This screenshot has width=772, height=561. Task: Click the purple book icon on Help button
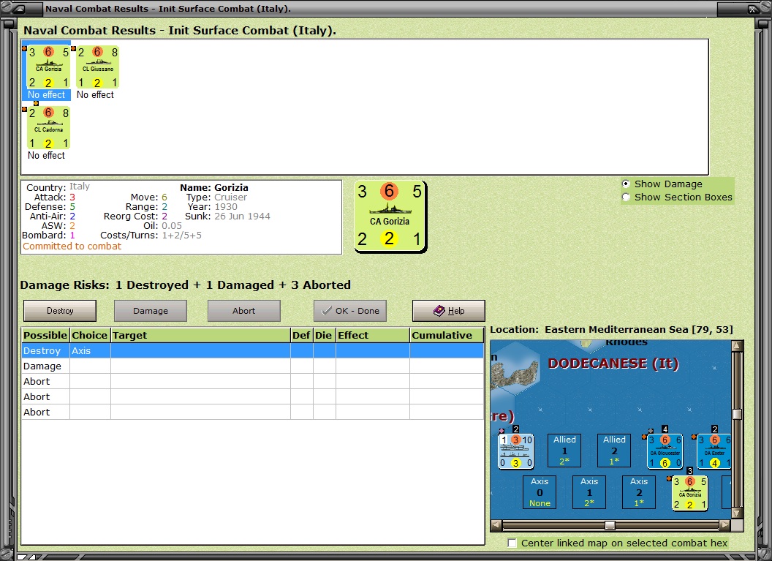(x=439, y=310)
